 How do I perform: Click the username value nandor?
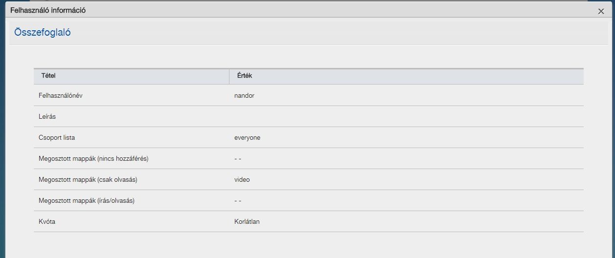[244, 96]
